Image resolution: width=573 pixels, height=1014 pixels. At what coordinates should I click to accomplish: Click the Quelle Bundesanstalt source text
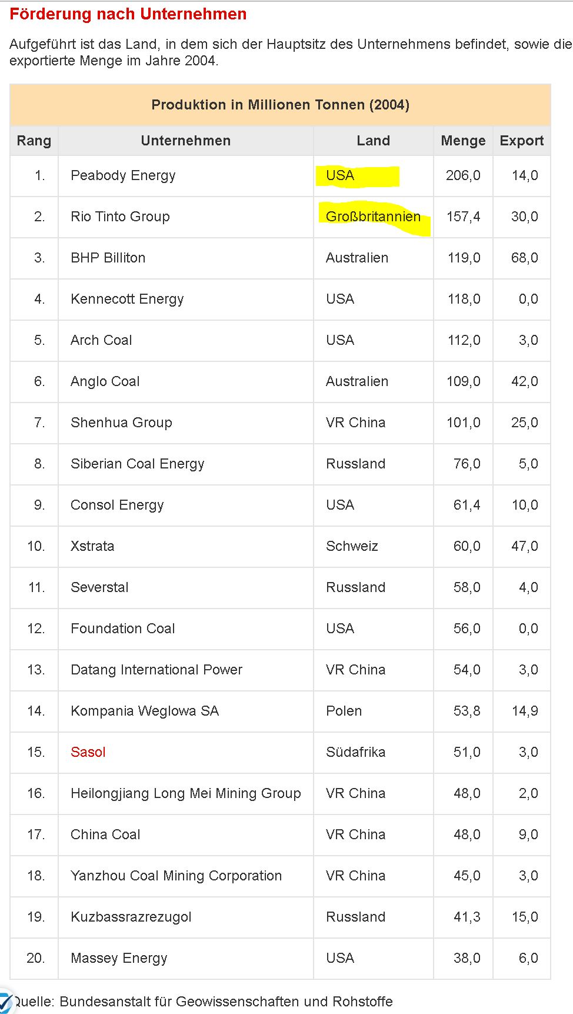tap(203, 1002)
